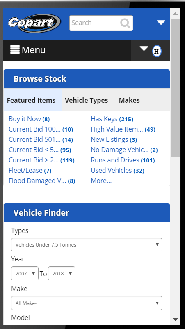The width and height of the screenshot is (185, 329).
Task: Select the Featured Items tab
Action: (x=33, y=100)
